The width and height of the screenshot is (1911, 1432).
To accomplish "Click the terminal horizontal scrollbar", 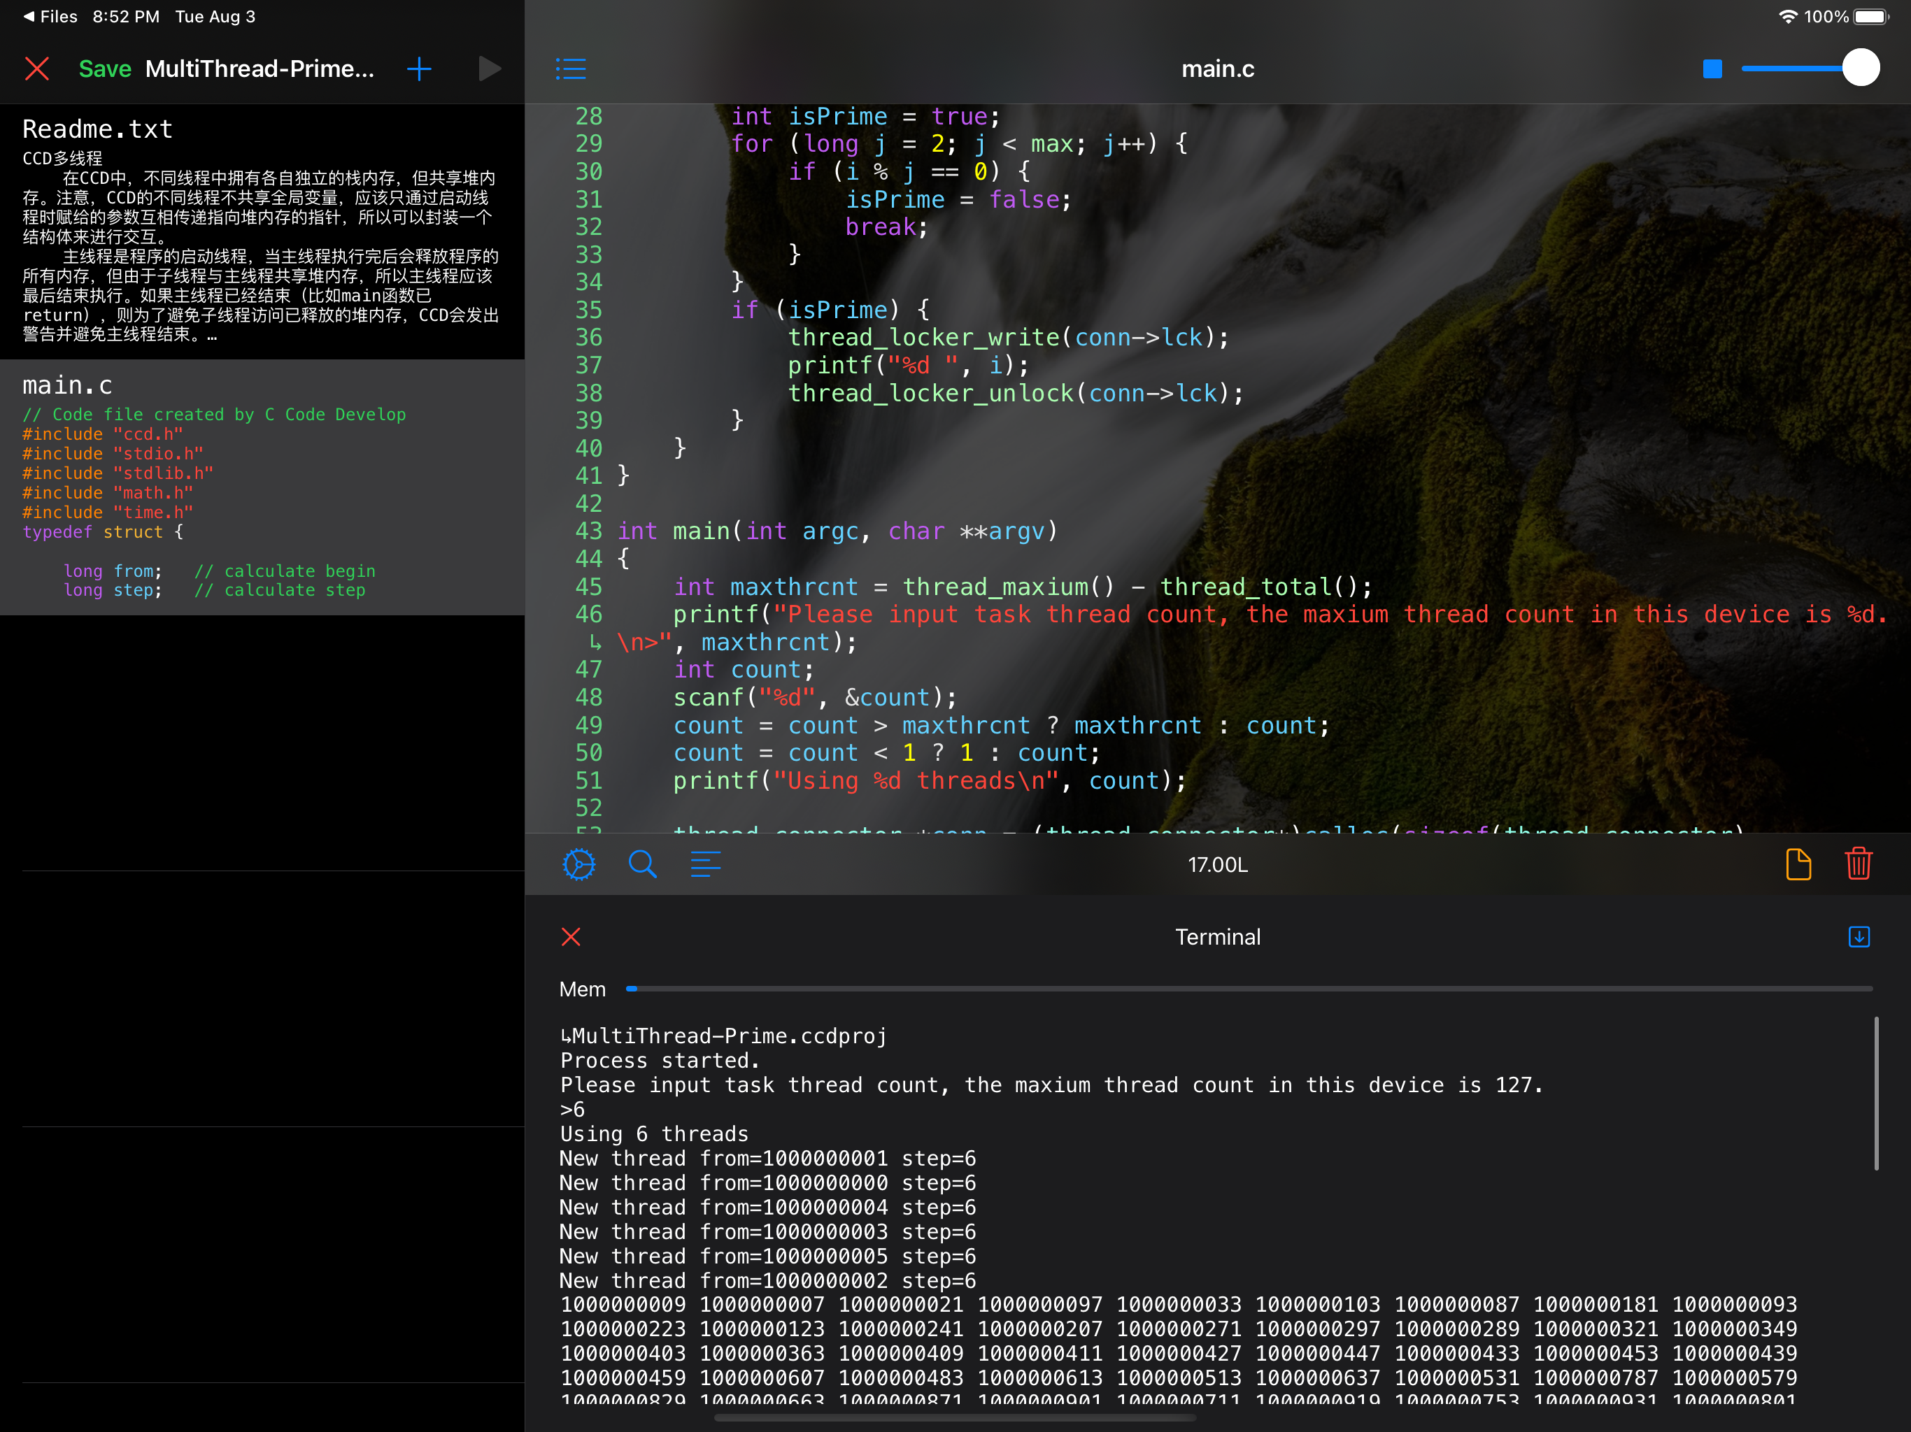I will 955,1417.
